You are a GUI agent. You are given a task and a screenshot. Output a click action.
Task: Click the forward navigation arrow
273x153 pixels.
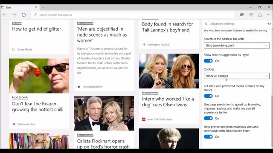(x=14, y=15)
